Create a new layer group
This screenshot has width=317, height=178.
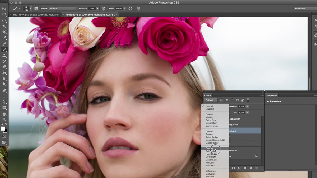coord(245,168)
